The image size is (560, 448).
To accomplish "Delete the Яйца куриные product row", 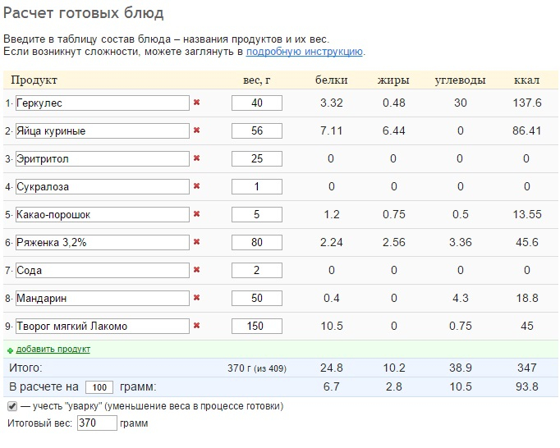I will pos(196,131).
